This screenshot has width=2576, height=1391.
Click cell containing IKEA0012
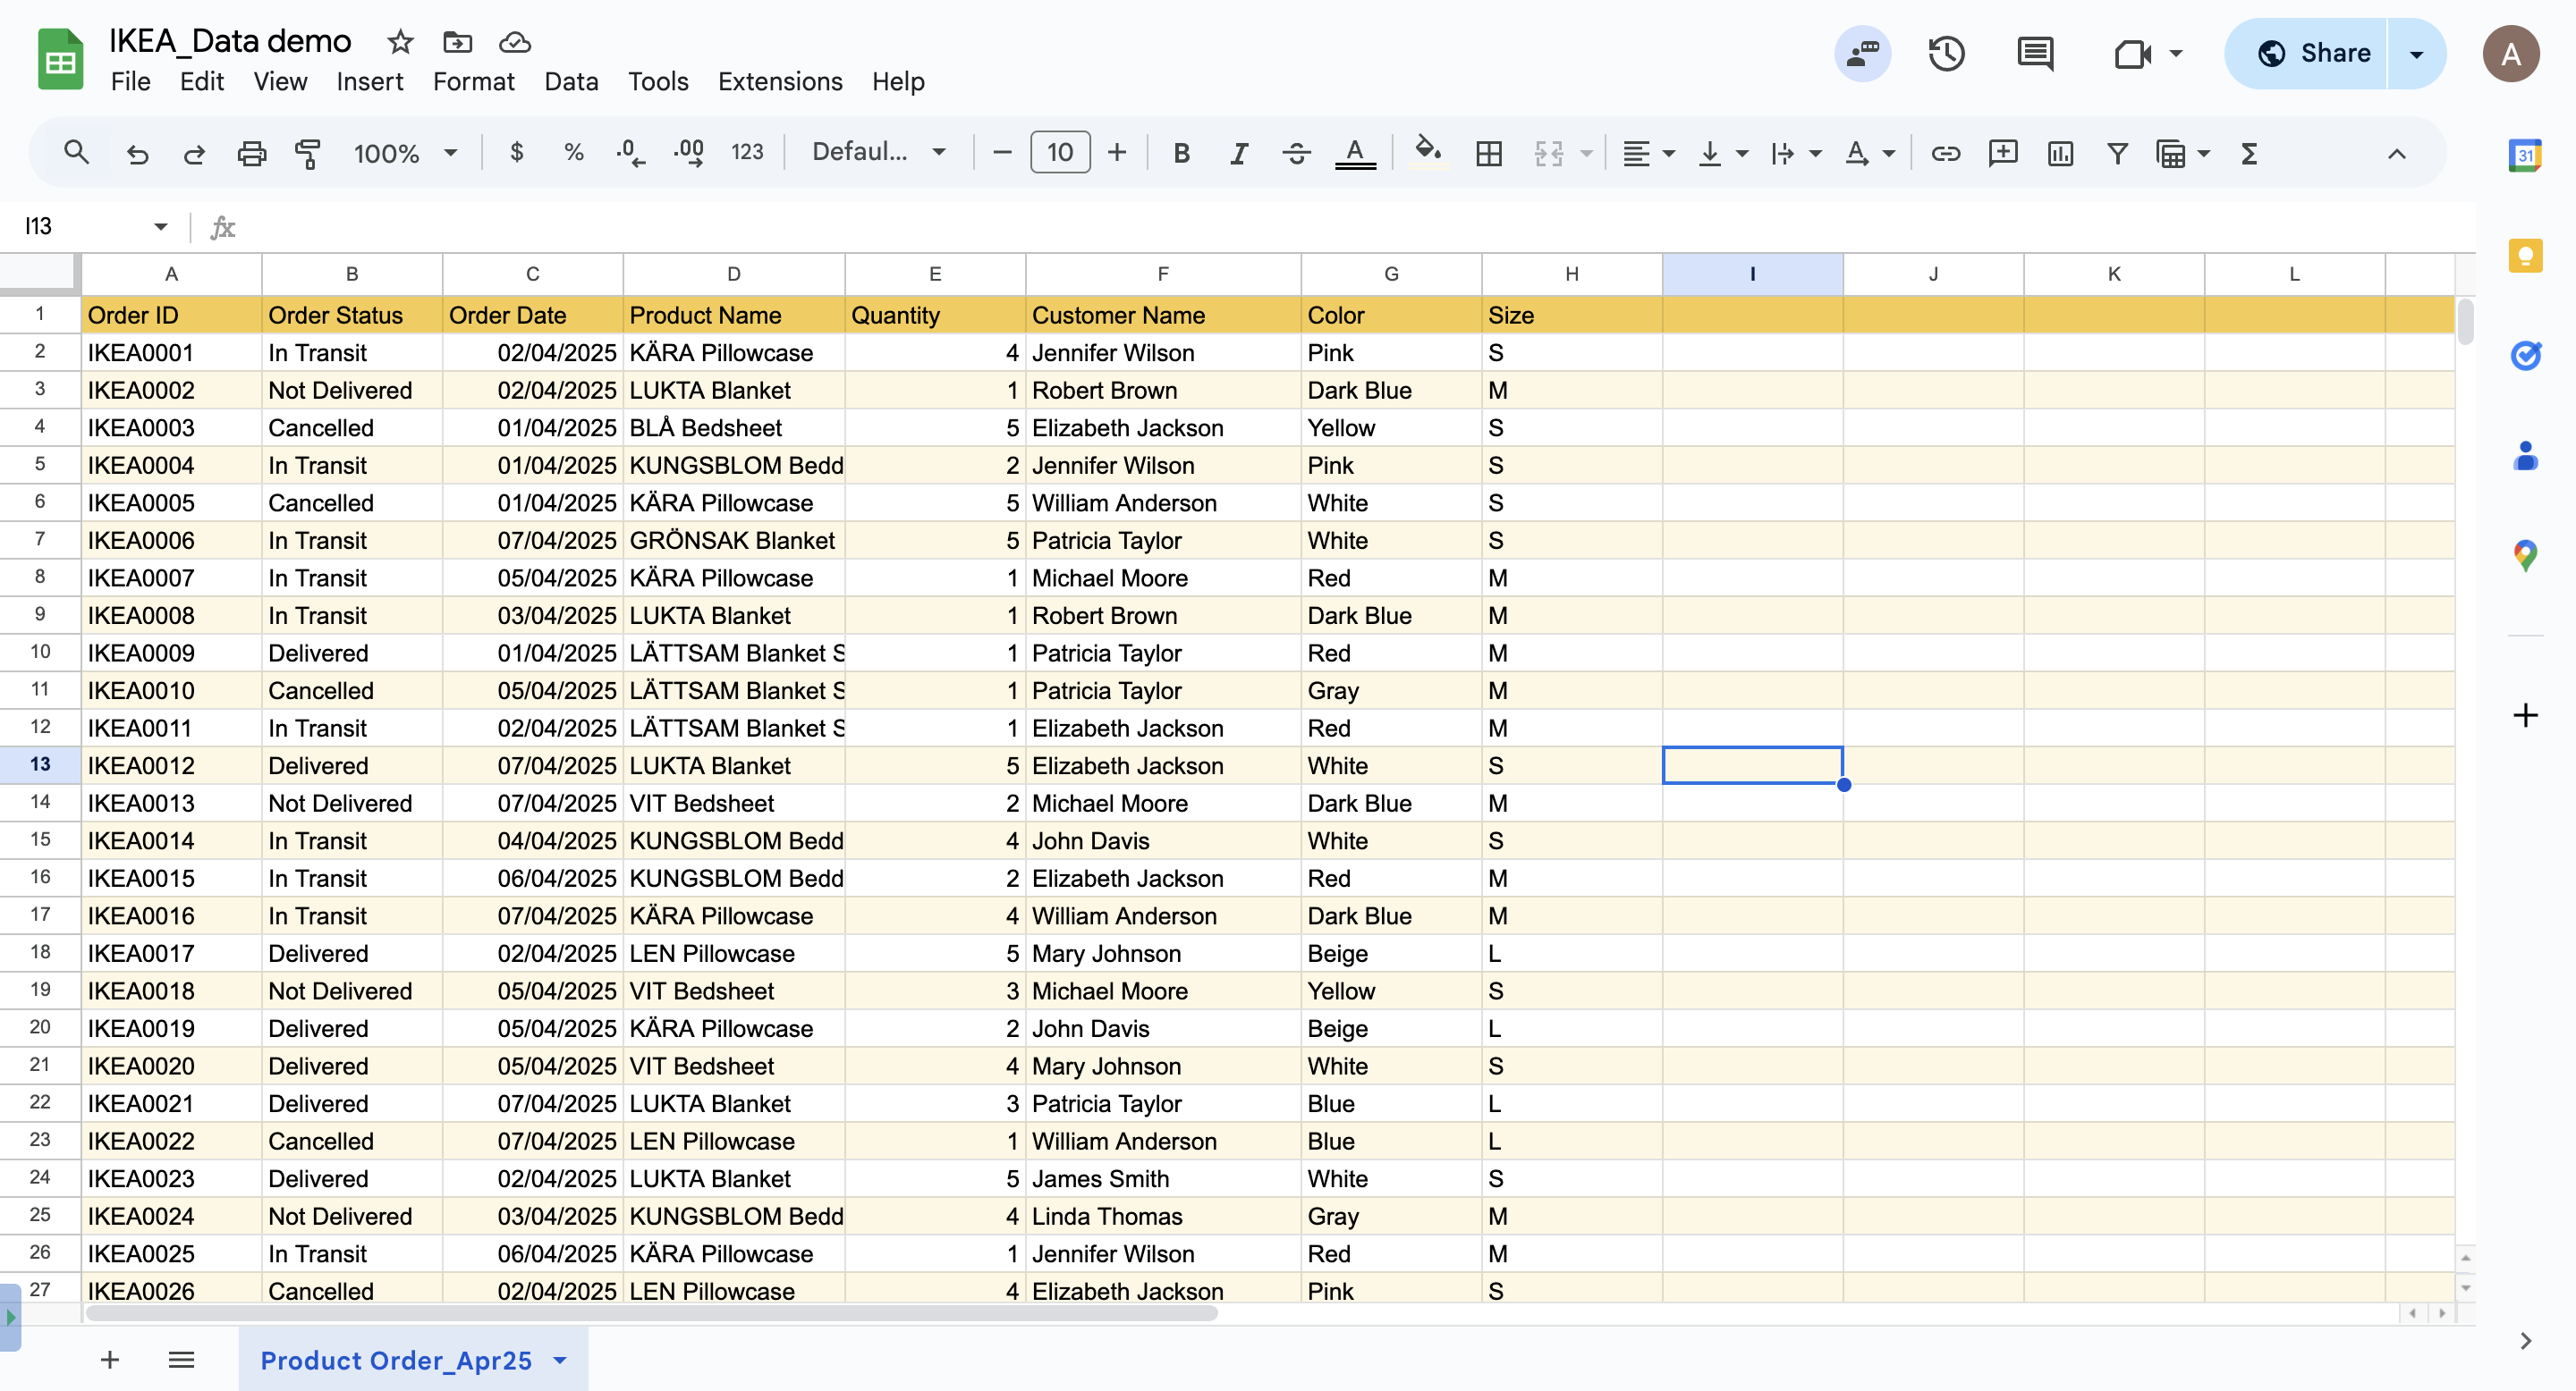click(171, 765)
